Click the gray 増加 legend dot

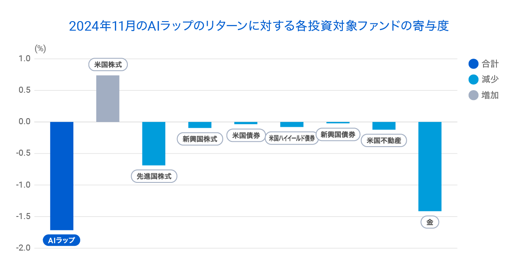pos(474,95)
